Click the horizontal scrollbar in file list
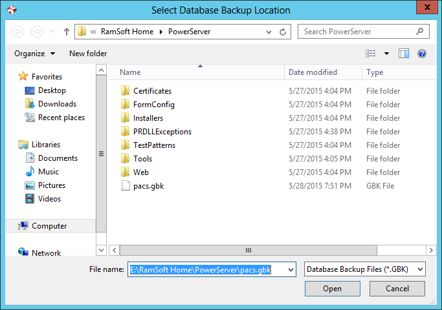 click(248, 250)
